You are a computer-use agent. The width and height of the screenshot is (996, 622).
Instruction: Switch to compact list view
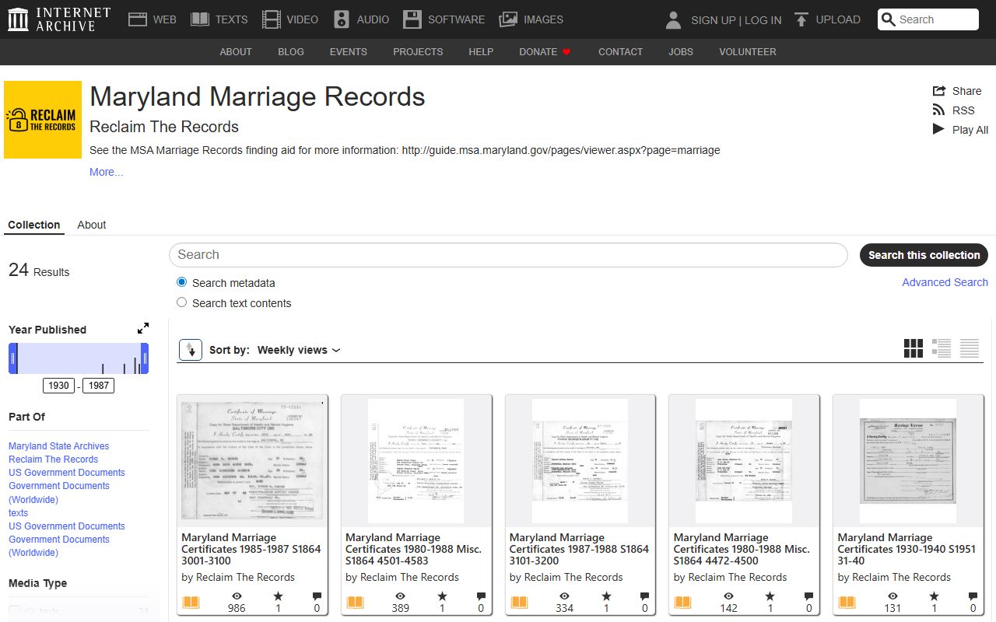pos(970,348)
